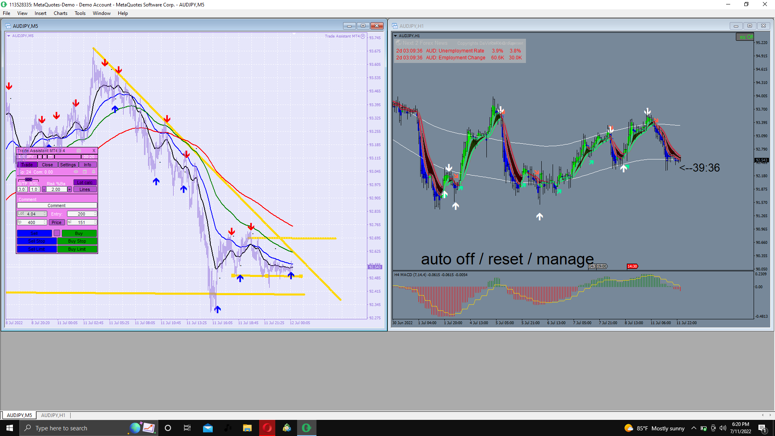This screenshot has height=436, width=775.
Task: Click the MetaTrader icon in Windows taskbar
Action: [x=287, y=428]
